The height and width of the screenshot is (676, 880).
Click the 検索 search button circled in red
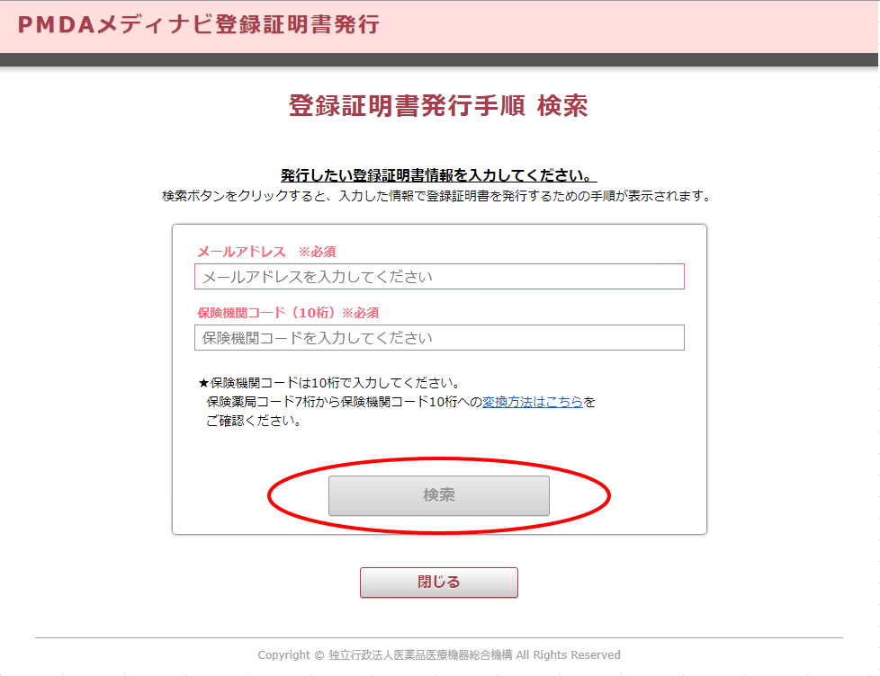[438, 495]
